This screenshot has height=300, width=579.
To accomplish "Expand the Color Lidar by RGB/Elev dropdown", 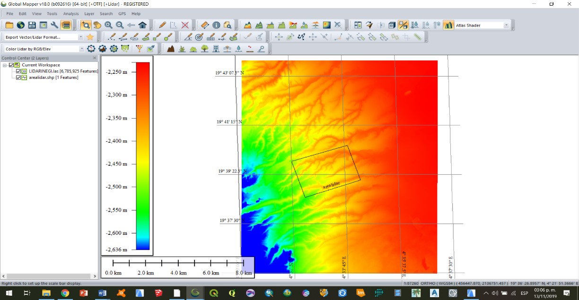I will click(81, 49).
